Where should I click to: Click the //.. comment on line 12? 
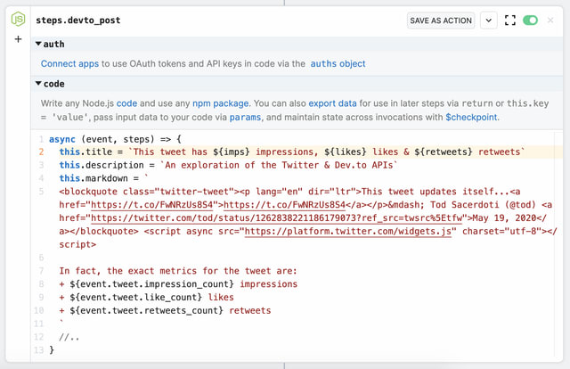[69, 337]
